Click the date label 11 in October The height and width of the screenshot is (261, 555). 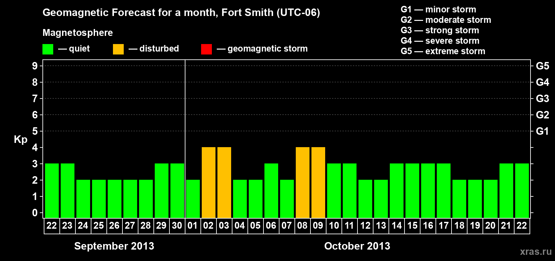pyautogui.click(x=349, y=225)
